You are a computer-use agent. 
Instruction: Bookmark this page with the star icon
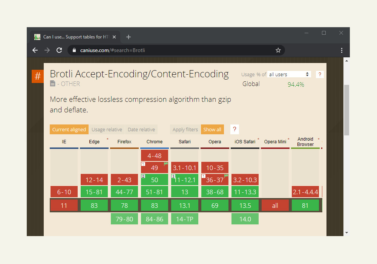[278, 50]
